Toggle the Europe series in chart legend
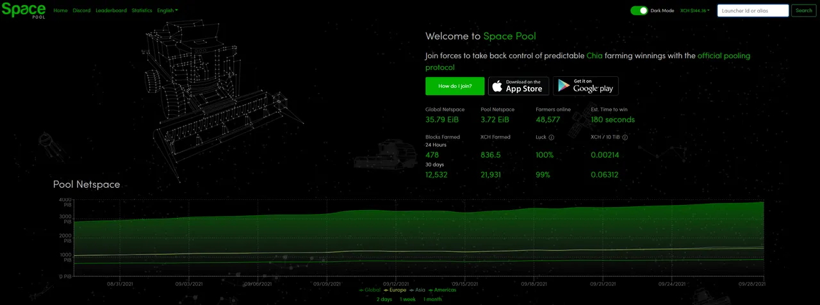The image size is (820, 305). click(x=395, y=290)
